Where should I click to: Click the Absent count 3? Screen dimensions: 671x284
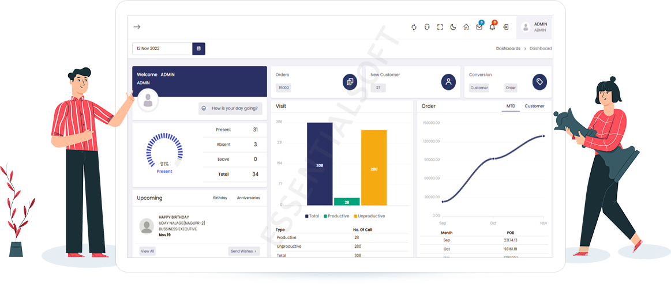coord(256,145)
